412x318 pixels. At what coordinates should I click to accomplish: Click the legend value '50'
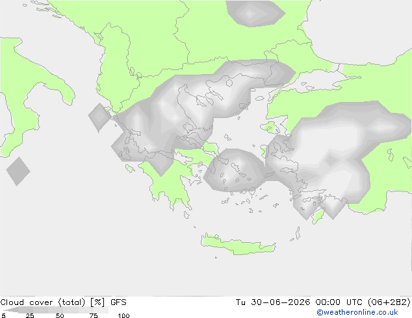(60, 315)
